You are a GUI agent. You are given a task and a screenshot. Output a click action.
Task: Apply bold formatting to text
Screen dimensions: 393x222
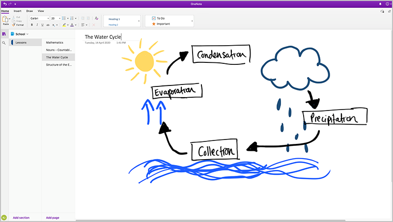tap(31, 25)
